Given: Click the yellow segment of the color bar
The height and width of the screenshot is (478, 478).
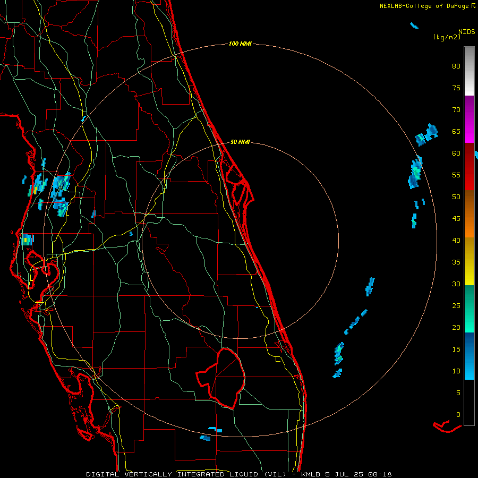Looking at the screenshot, I should click(x=469, y=261).
